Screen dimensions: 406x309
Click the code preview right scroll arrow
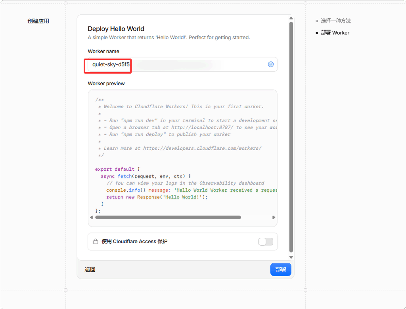click(x=274, y=217)
